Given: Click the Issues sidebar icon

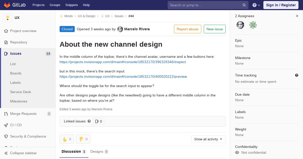Looking at the screenshot, I should (x=6, y=54).
